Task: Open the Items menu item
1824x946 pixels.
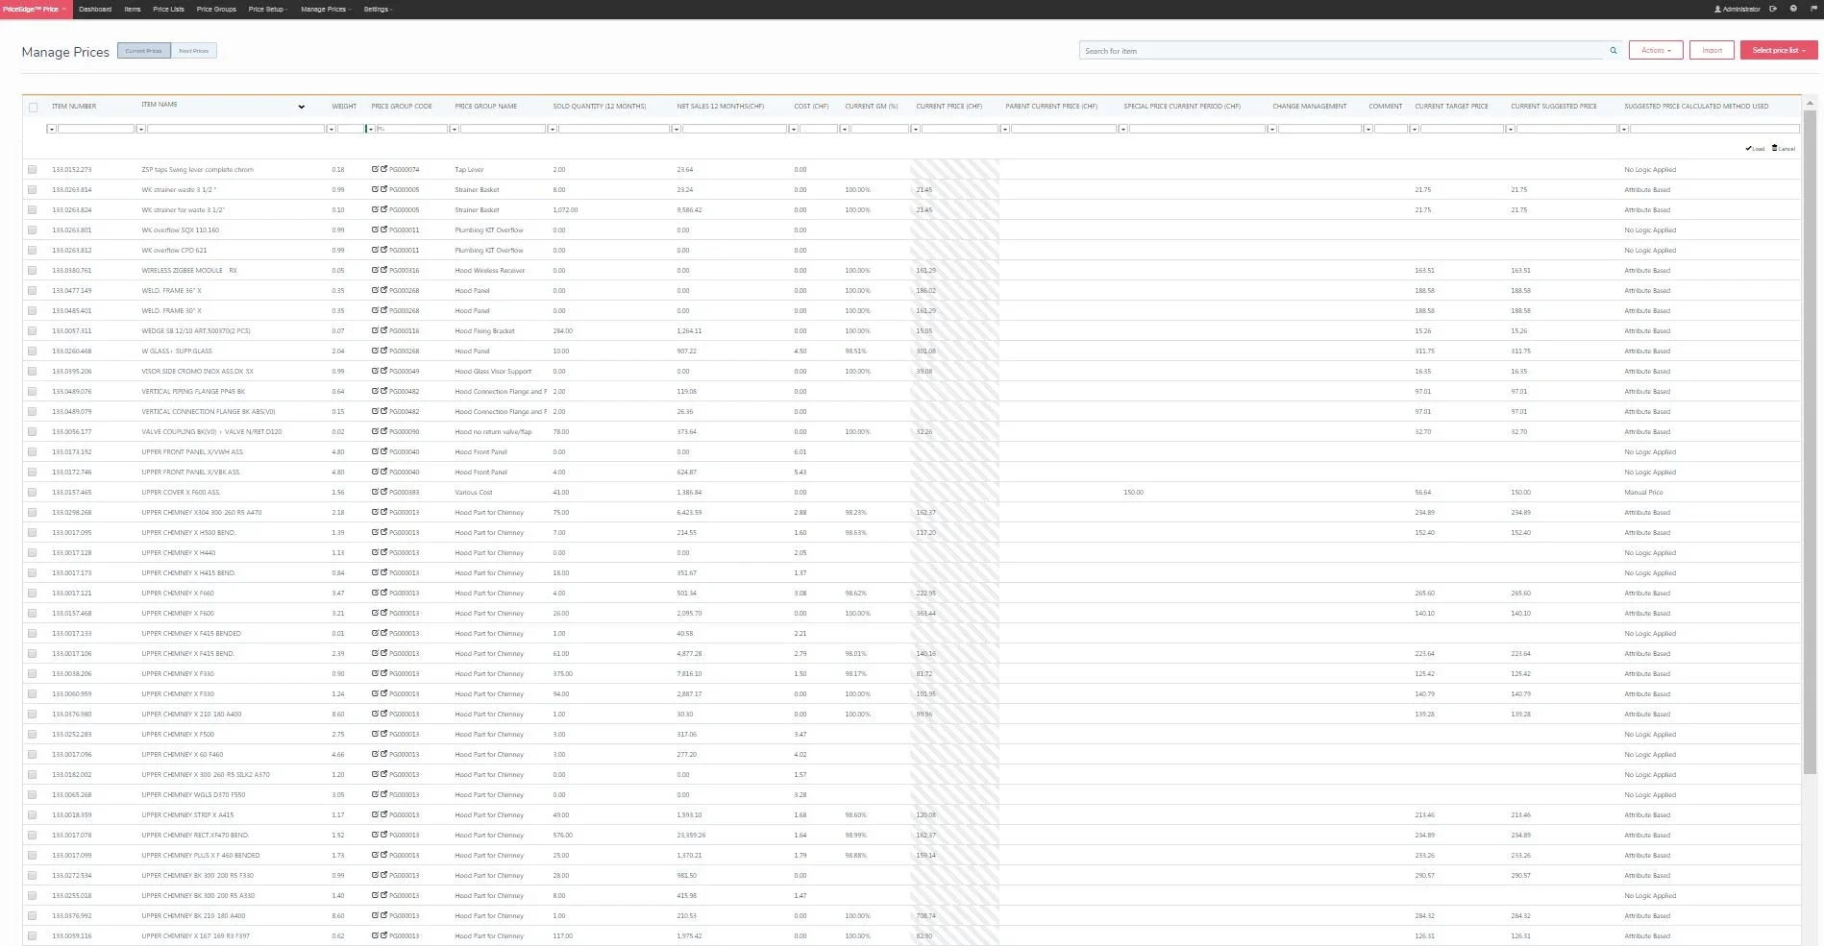Action: [x=133, y=9]
